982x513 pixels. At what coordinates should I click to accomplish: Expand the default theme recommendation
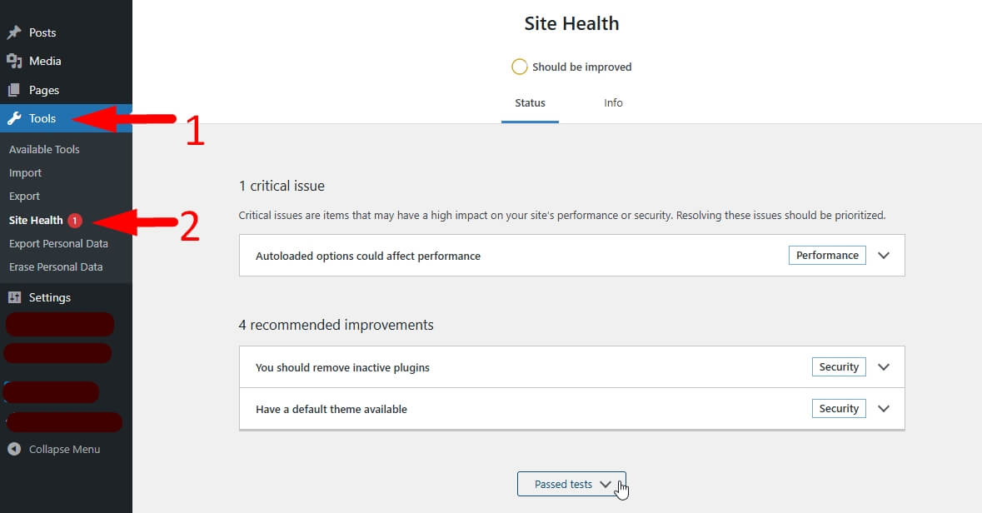[x=884, y=408]
